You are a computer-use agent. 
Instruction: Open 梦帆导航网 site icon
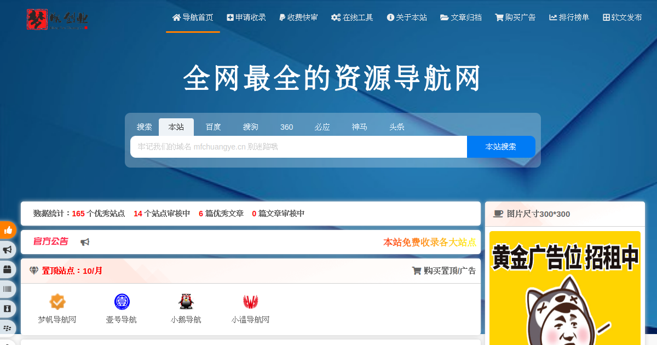tap(57, 302)
